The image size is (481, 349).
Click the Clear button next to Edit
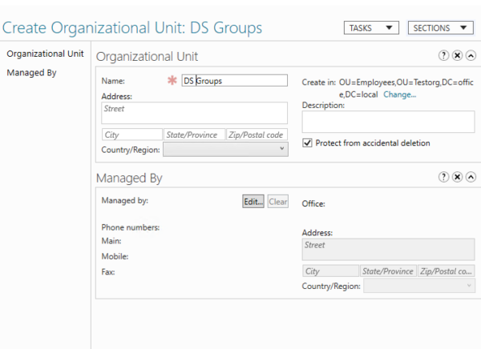pyautogui.click(x=277, y=202)
